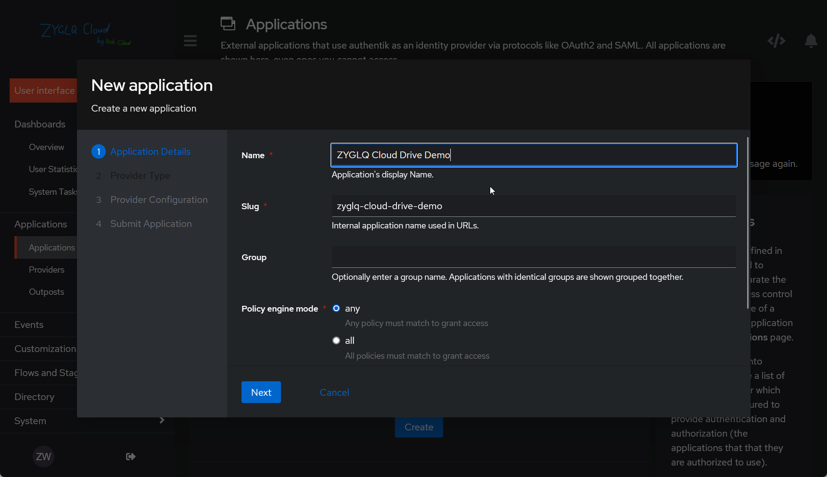Viewport: 827px width, 477px height.
Task: Click 'Internal application name used in URLs.' text
Action: point(405,226)
